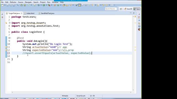This screenshot has width=177, height=99.
Task: Toggle Show Whitespace Characters button
Action: click(89, 5)
